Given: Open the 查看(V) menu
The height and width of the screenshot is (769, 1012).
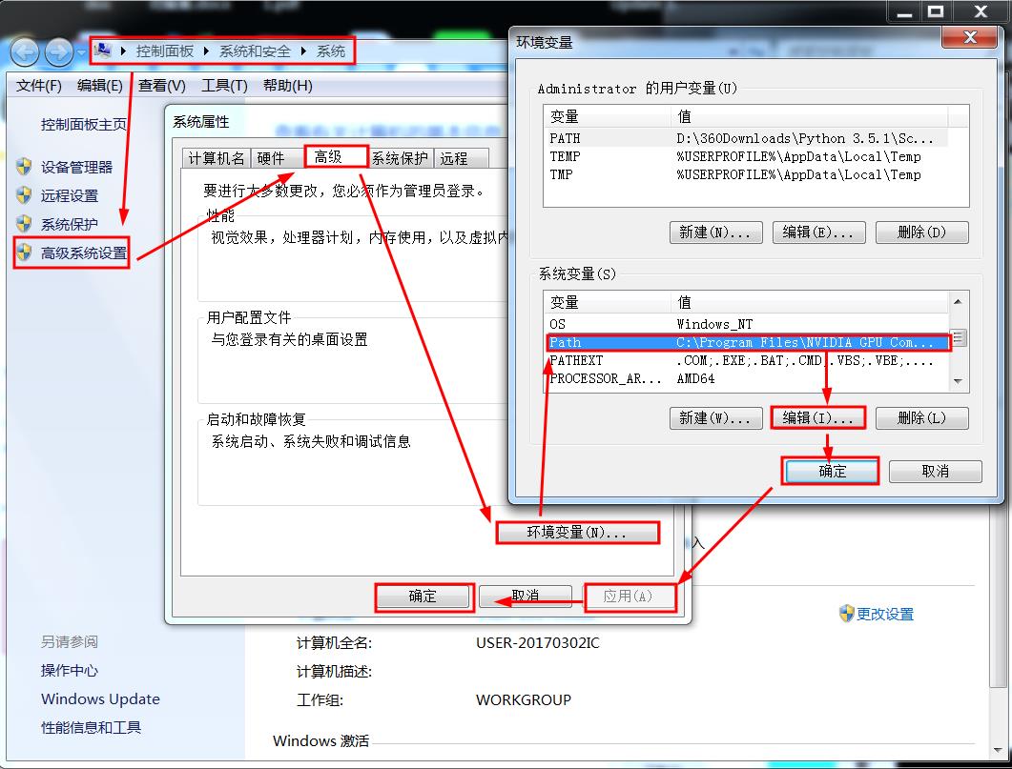Looking at the screenshot, I should 161,86.
